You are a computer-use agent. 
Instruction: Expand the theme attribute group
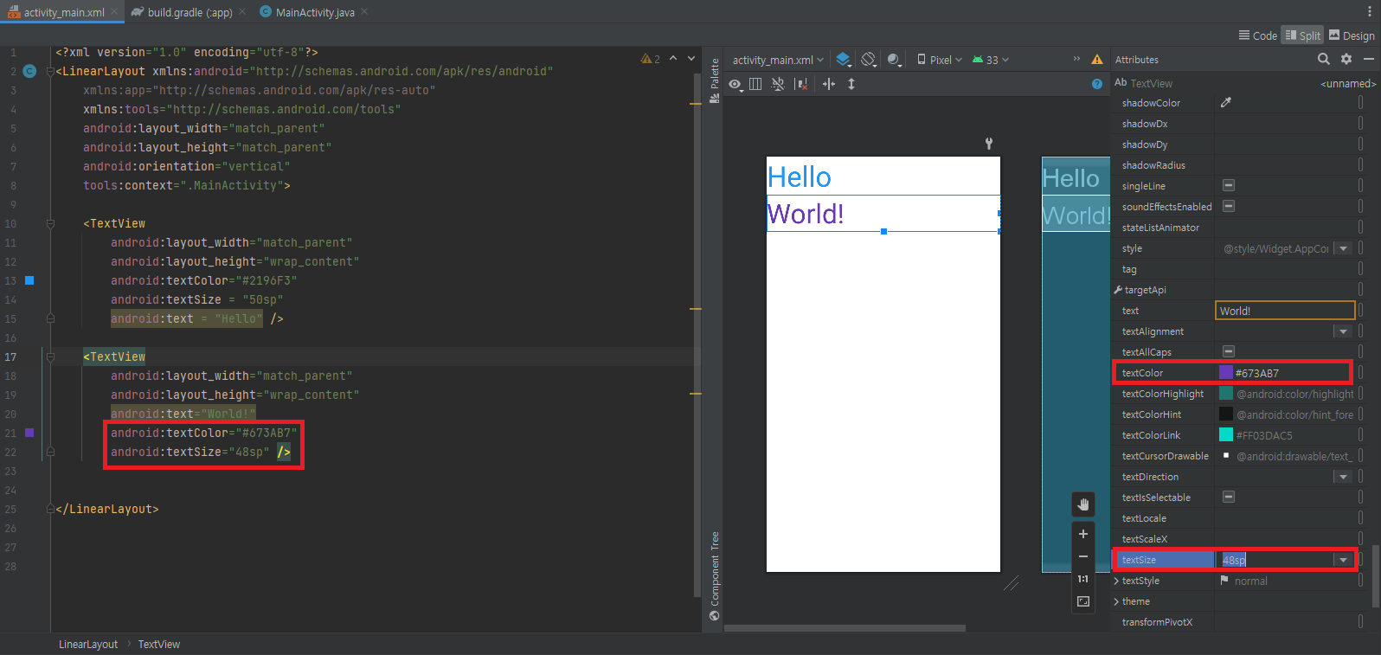1116,601
